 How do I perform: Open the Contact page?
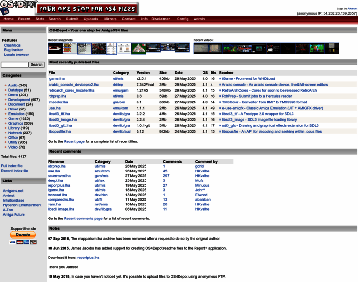[x=129, y=19]
